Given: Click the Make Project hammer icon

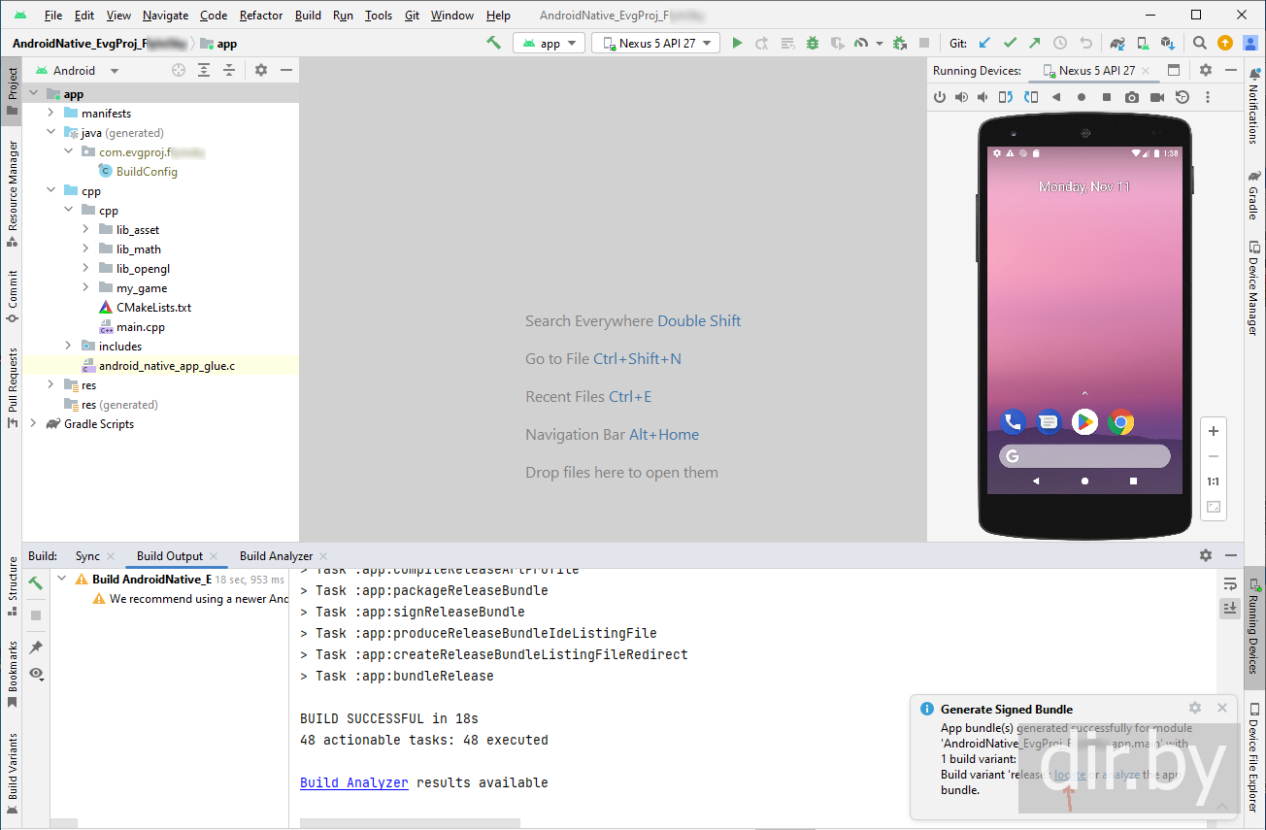Looking at the screenshot, I should [x=493, y=43].
